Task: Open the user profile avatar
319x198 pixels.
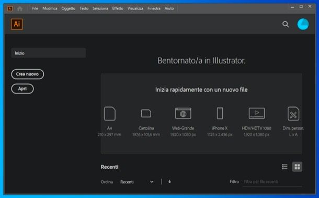Action: point(303,24)
